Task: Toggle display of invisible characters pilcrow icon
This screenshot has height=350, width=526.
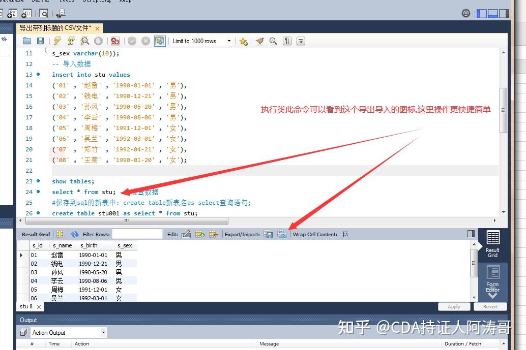Action: (x=286, y=41)
